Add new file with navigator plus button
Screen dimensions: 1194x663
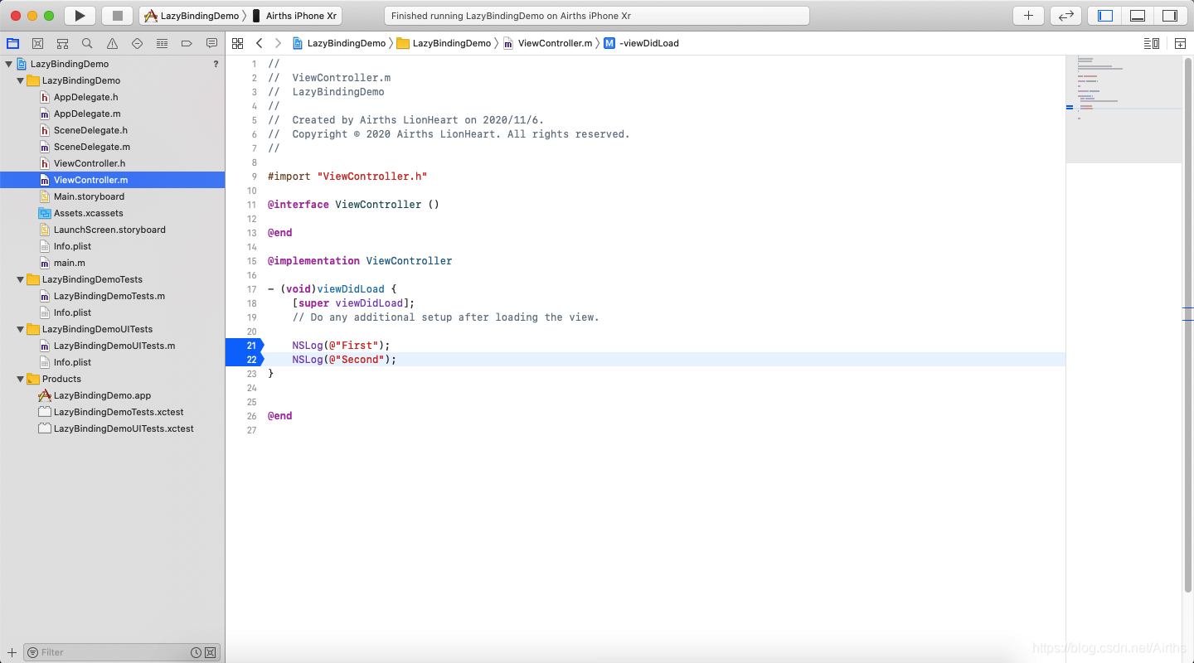pyautogui.click(x=12, y=652)
